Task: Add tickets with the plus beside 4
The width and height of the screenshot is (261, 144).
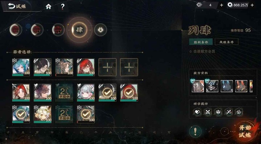Action: 222,5
